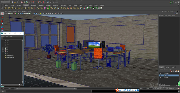
Task: Activate the Paint Selection brush tool
Action: [x=2, y=21]
